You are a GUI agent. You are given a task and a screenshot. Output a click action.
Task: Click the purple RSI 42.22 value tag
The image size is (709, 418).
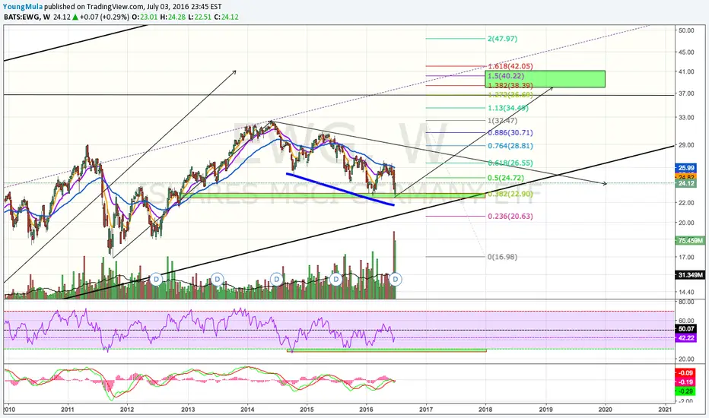coord(686,337)
